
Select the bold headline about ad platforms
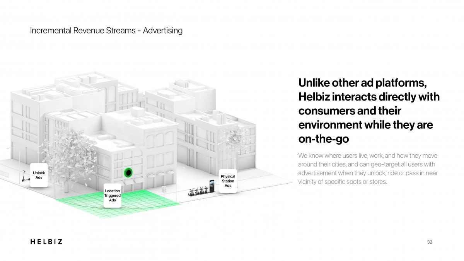pyautogui.click(x=368, y=111)
